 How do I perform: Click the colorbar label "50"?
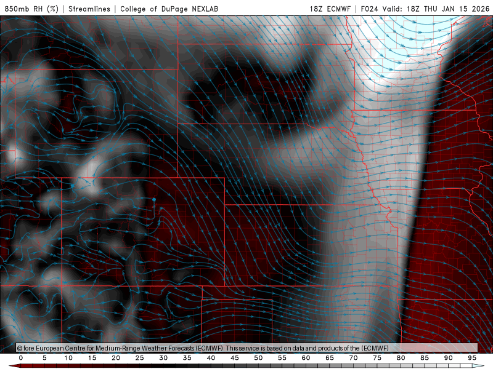(x=258, y=358)
